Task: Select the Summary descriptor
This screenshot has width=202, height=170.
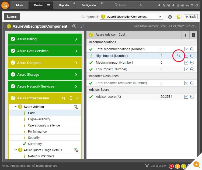Action: point(44,144)
